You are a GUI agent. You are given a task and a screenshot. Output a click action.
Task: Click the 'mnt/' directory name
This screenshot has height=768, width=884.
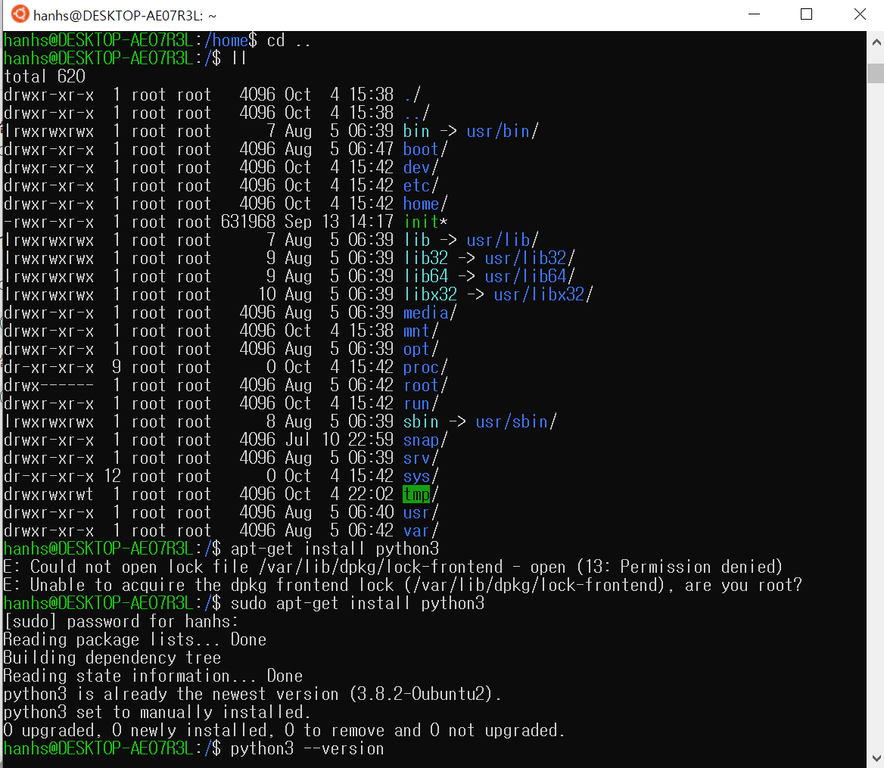click(x=421, y=331)
